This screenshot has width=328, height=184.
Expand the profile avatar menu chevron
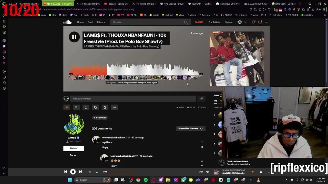pyautogui.click(x=245, y=22)
